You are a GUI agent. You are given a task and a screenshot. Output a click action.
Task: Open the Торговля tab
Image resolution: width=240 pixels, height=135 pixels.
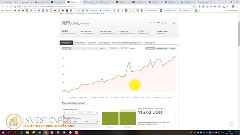[x=92, y=43]
